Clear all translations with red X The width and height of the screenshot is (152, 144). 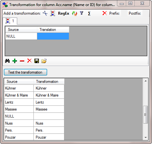pos(29,61)
